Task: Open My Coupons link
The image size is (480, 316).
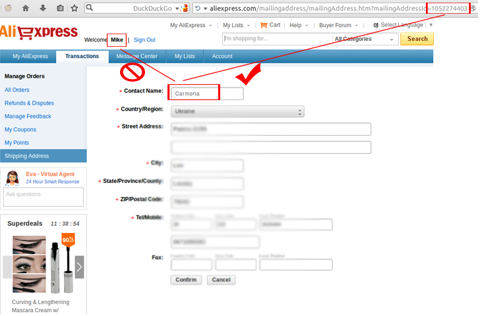Action: click(20, 130)
